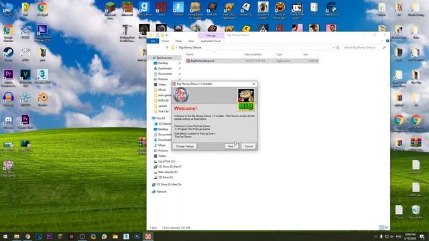This screenshot has height=241, width=429.
Task: Open Local Disk (C:) in sidebar
Action: pos(166,161)
